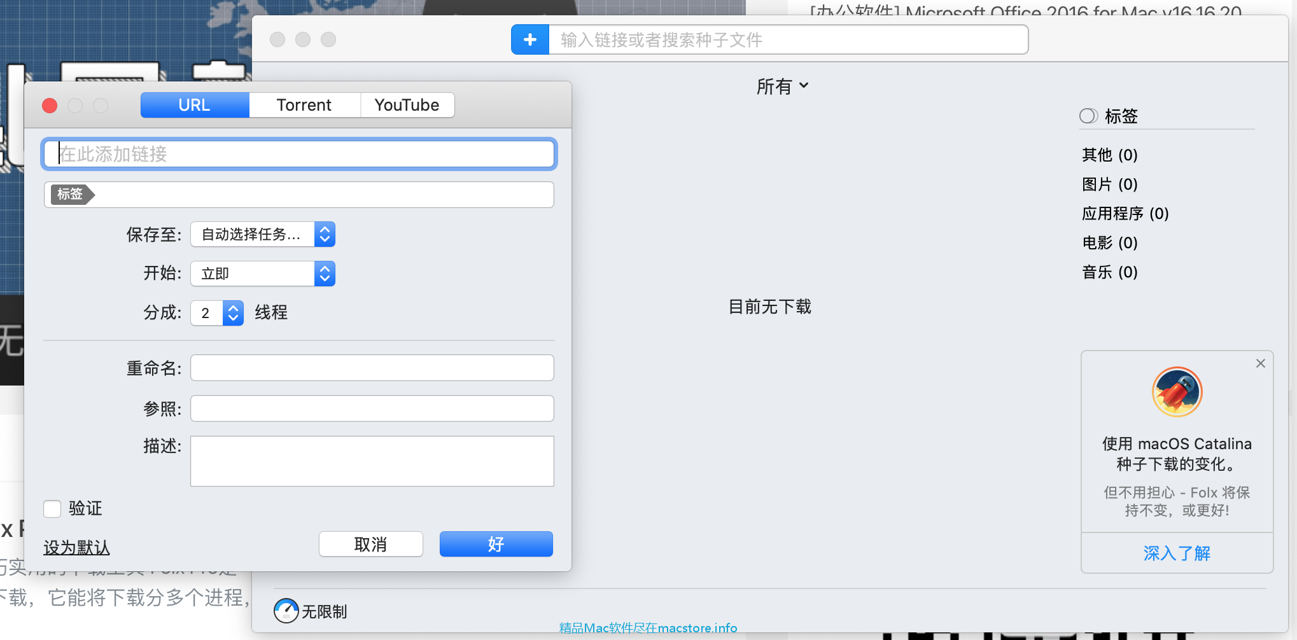
Task: Toggle the 标签 panel switch
Action: [1088, 116]
